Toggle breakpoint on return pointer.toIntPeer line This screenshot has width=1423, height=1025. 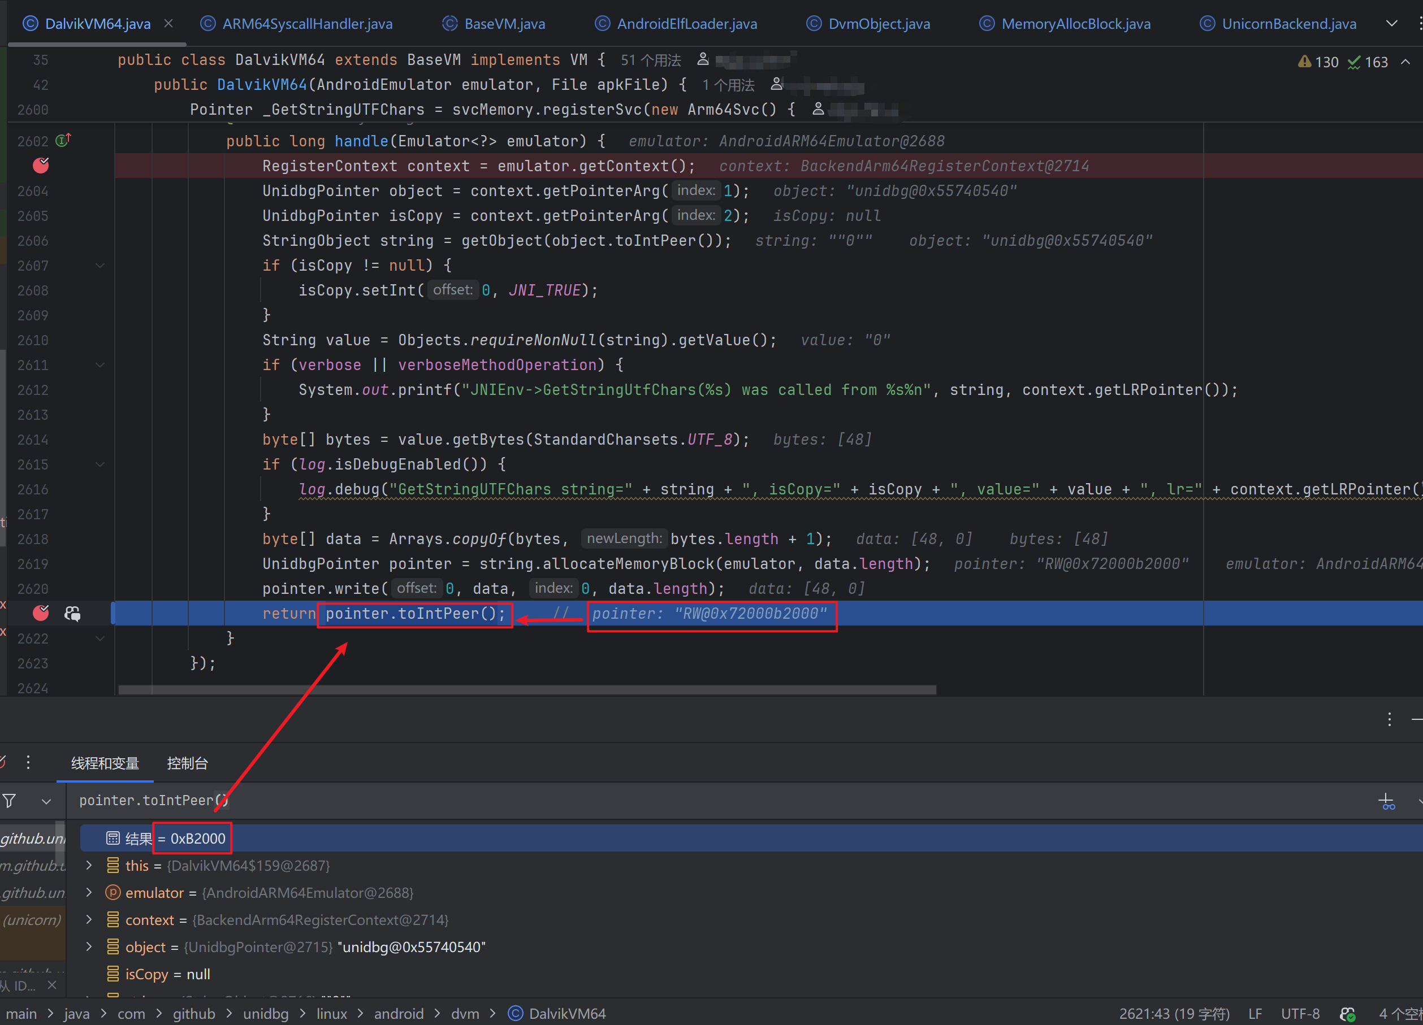coord(41,613)
